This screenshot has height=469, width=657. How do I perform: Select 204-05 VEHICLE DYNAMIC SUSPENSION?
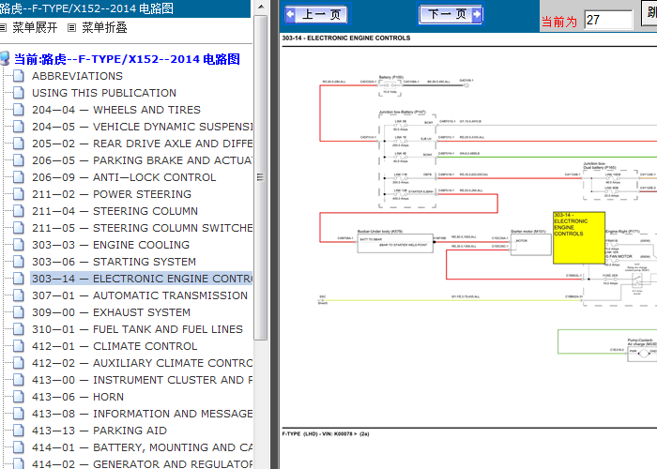pyautogui.click(x=143, y=127)
